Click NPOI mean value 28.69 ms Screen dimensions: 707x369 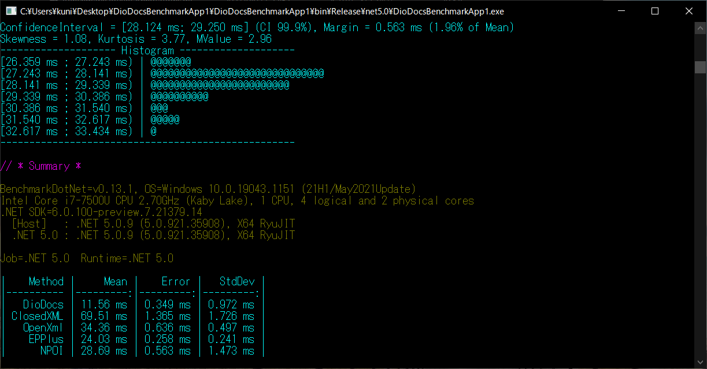click(104, 351)
